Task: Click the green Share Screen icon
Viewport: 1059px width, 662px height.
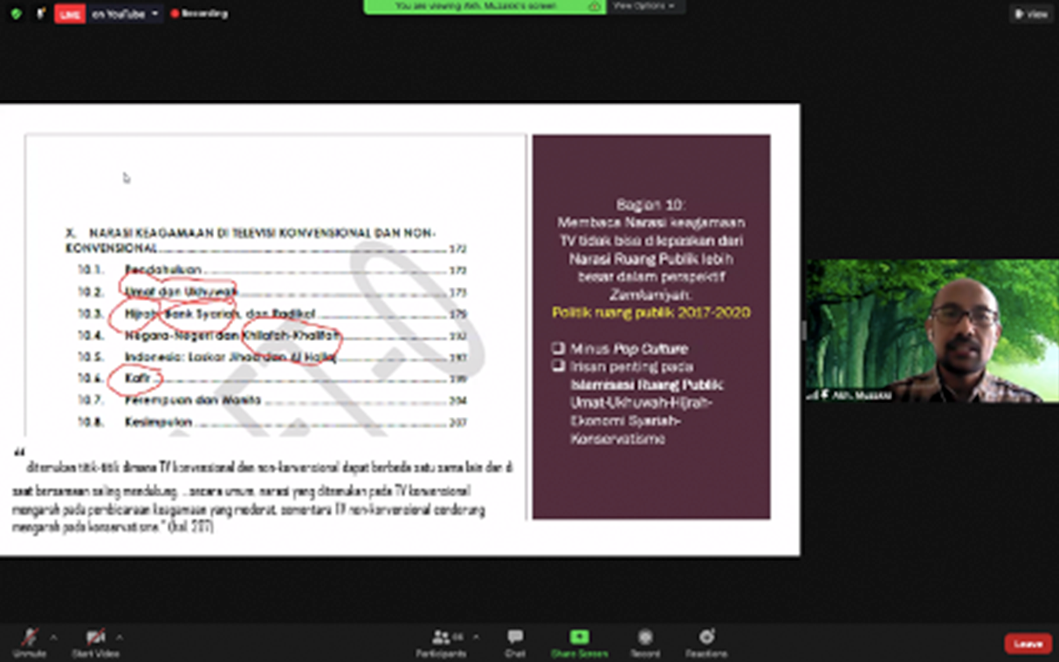Action: click(x=579, y=638)
